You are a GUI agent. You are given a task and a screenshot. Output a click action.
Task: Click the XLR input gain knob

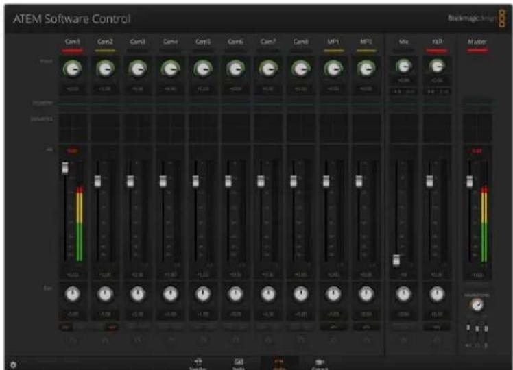437,66
